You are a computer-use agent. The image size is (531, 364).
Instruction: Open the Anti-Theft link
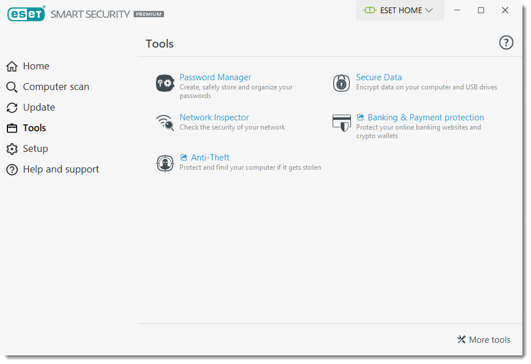[210, 158]
